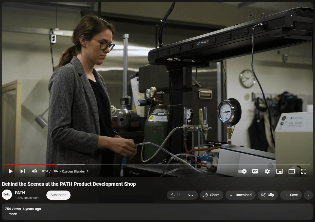This screenshot has height=222, width=315.
Task: Enable theater mode view
Action: coord(291,171)
